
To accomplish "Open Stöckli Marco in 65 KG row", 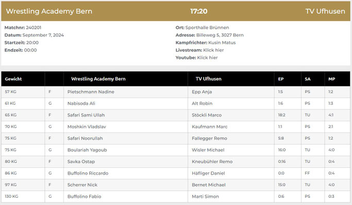I will [x=207, y=115].
